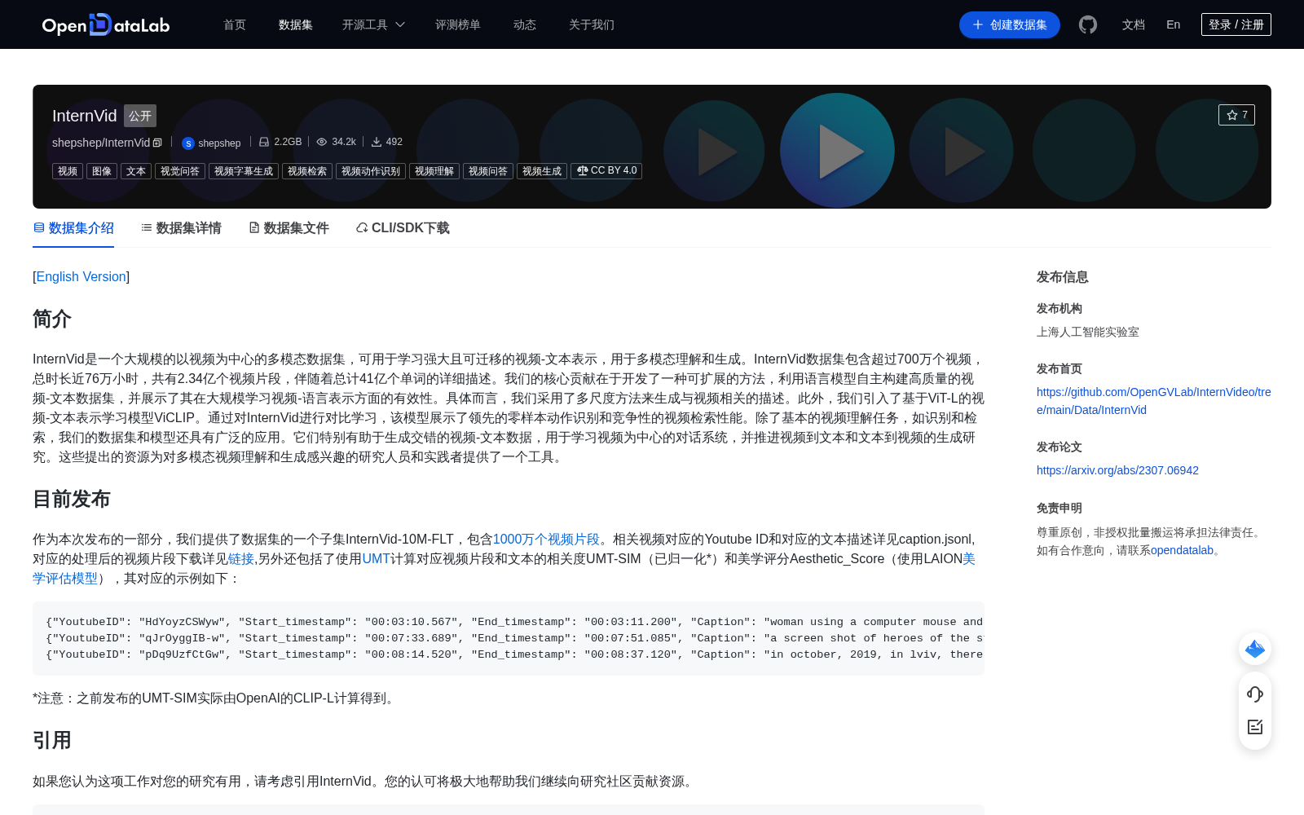The image size is (1304, 815).
Task: Click the dataset size 2.2GB icon
Action: click(x=264, y=142)
